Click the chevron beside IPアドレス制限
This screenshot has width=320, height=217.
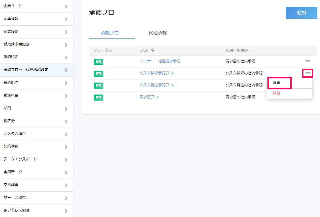(66, 211)
